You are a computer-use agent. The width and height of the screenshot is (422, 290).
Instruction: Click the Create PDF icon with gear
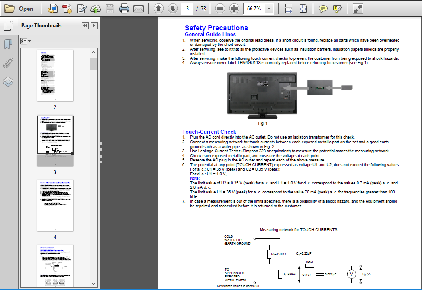[x=67, y=9]
